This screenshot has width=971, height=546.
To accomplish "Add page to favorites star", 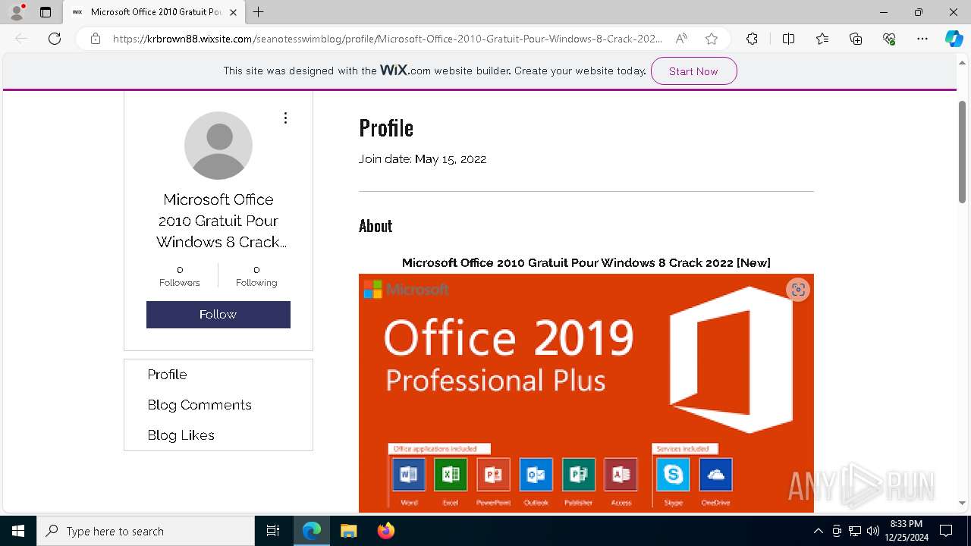I will click(x=712, y=39).
